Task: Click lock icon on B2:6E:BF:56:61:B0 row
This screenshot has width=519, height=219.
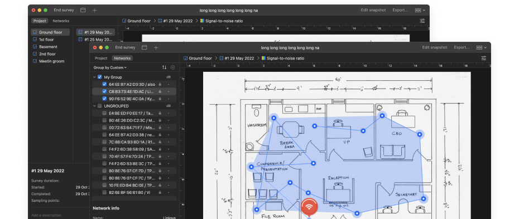Action: (x=160, y=192)
